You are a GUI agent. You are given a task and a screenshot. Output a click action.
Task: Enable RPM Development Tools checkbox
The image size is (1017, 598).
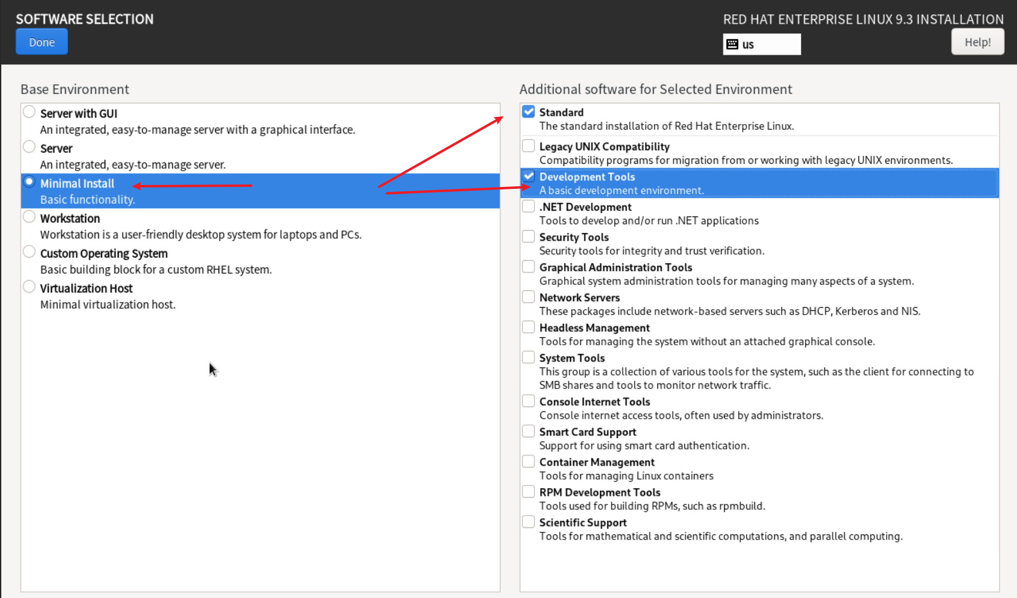click(x=528, y=491)
